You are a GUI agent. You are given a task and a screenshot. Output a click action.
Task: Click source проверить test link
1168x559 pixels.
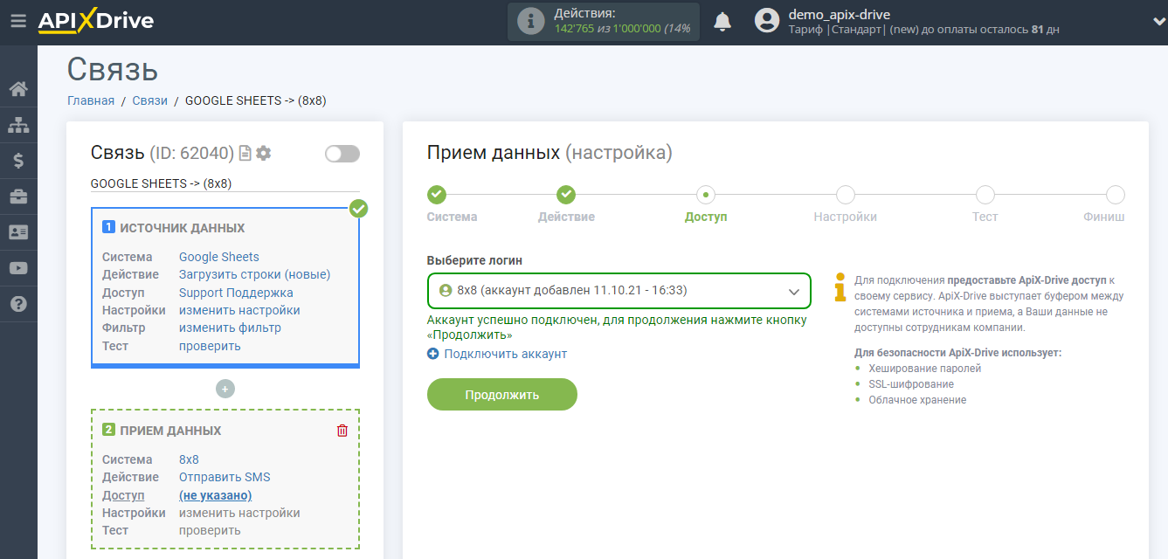210,346
